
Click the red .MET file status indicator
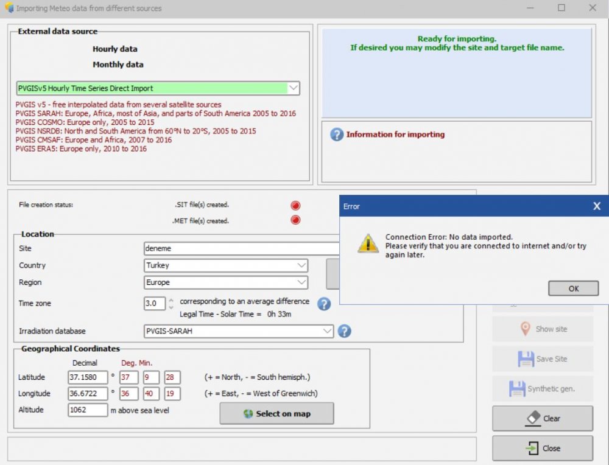(x=295, y=220)
